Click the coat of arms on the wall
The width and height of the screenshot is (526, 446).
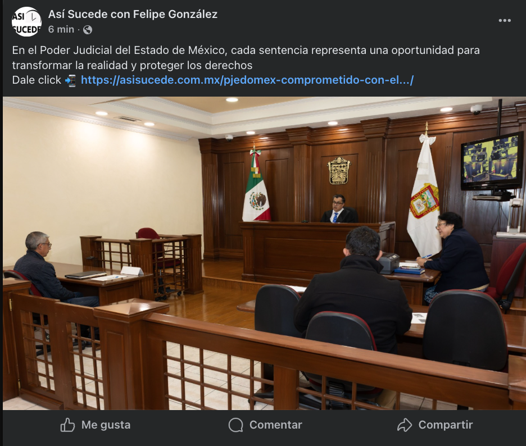(x=339, y=171)
